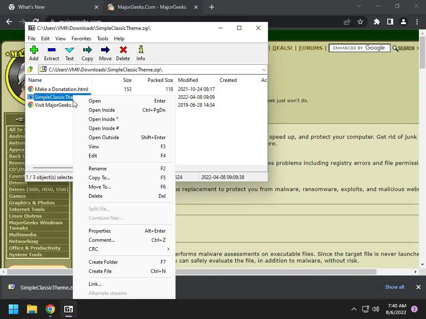This screenshot has width=426, height=319.
Task: Open the Chrome three-dot menu
Action: 417,22
